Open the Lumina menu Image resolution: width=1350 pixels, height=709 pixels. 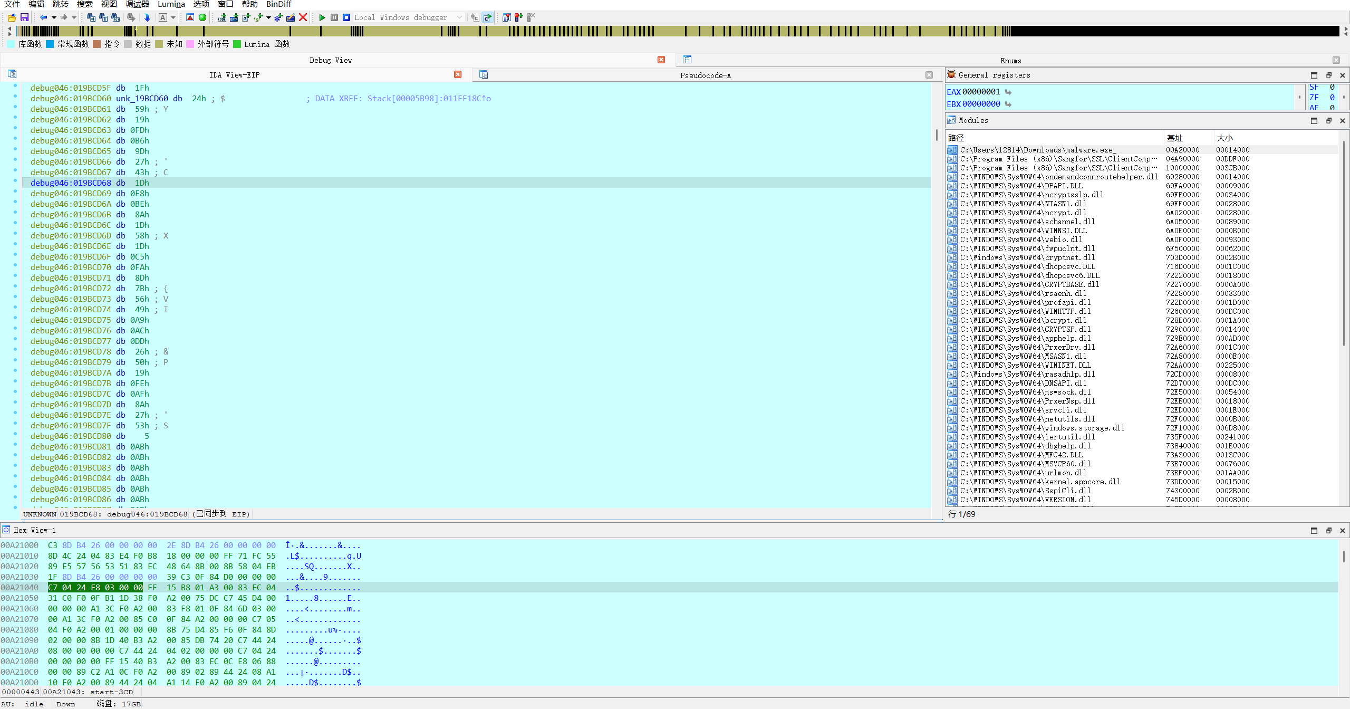171,4
